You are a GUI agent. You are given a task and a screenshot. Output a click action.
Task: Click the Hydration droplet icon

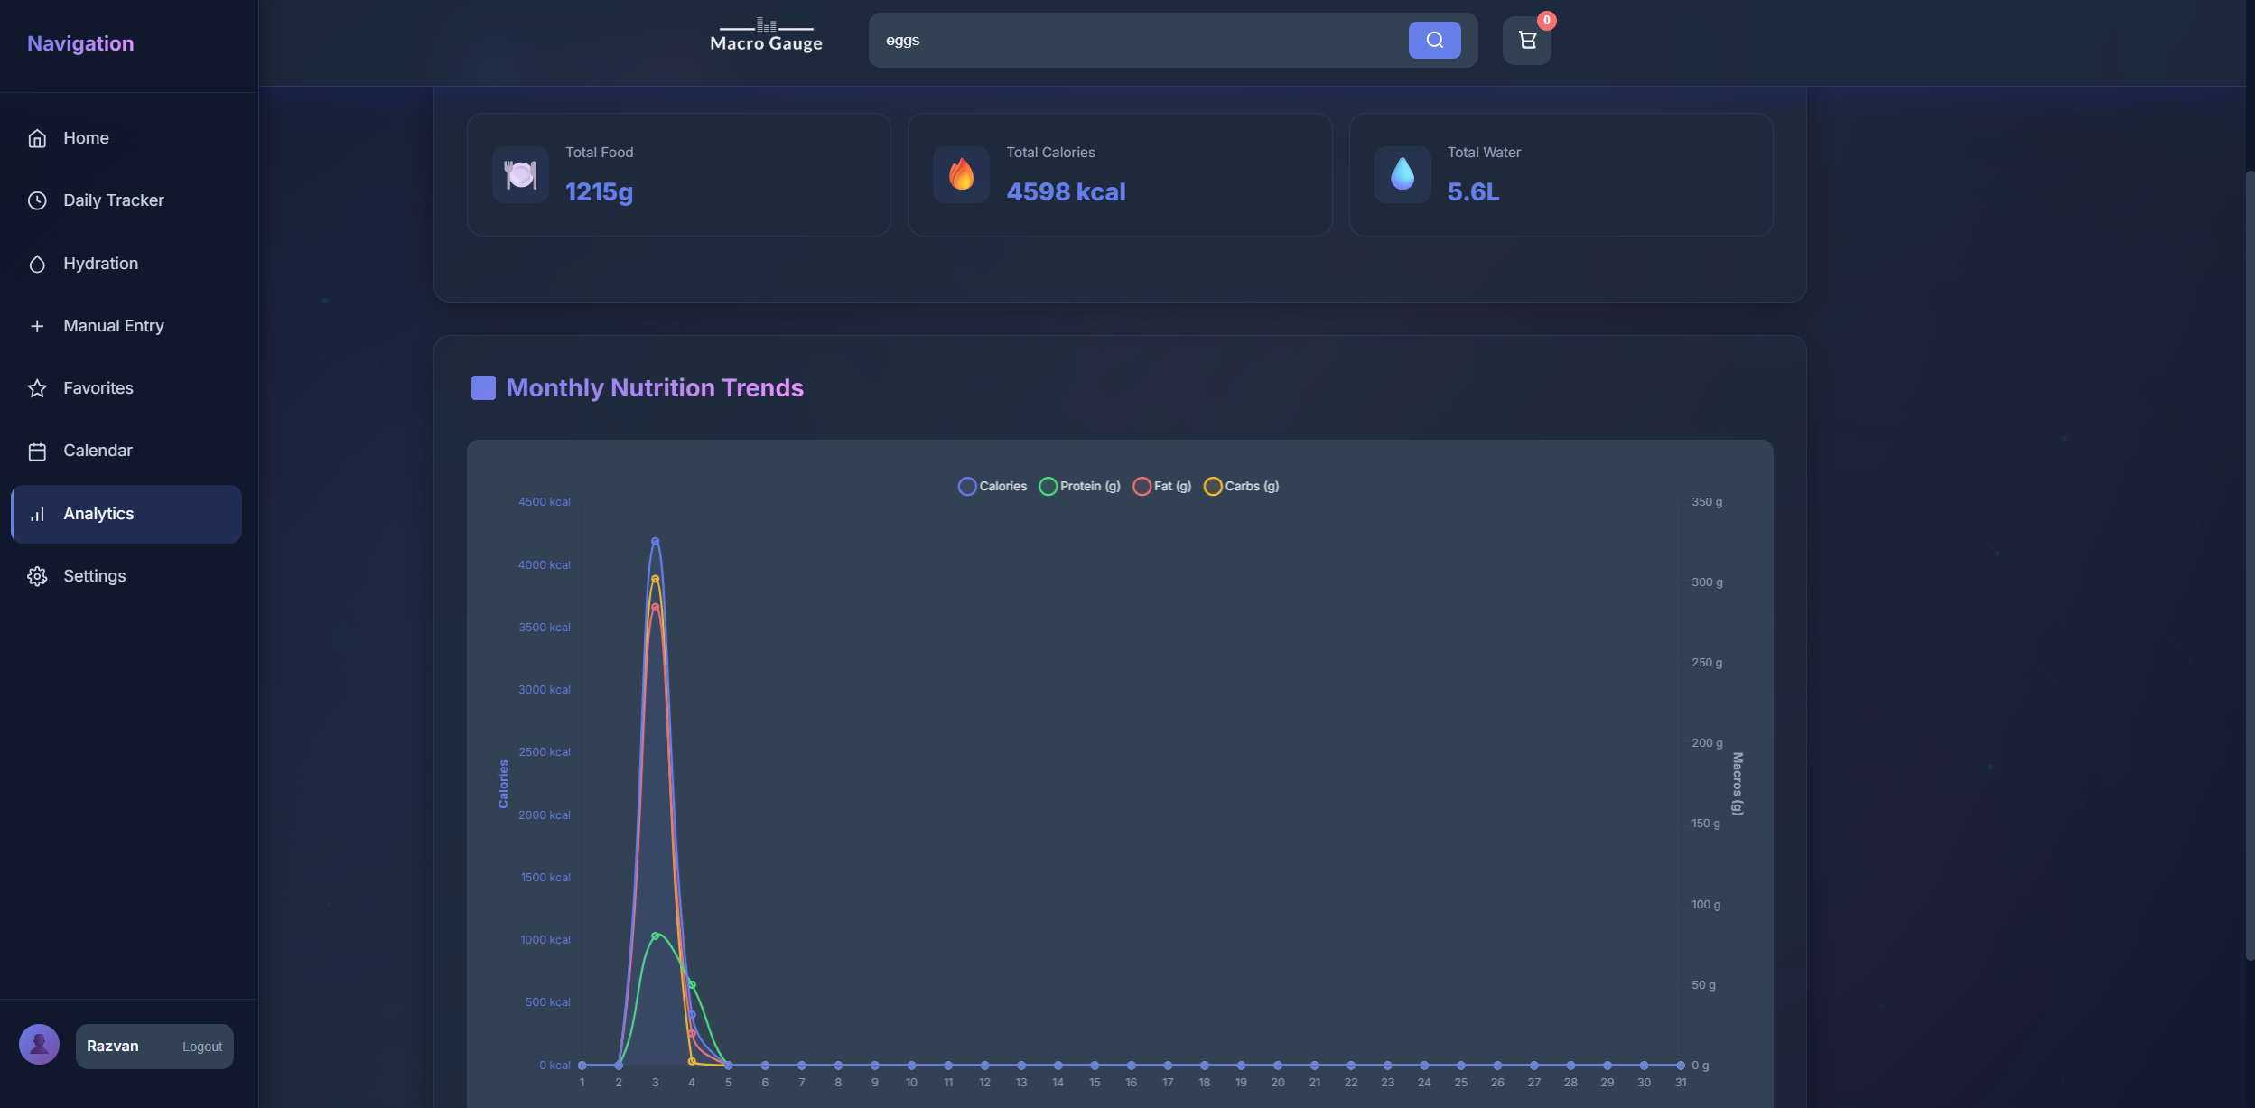37,264
